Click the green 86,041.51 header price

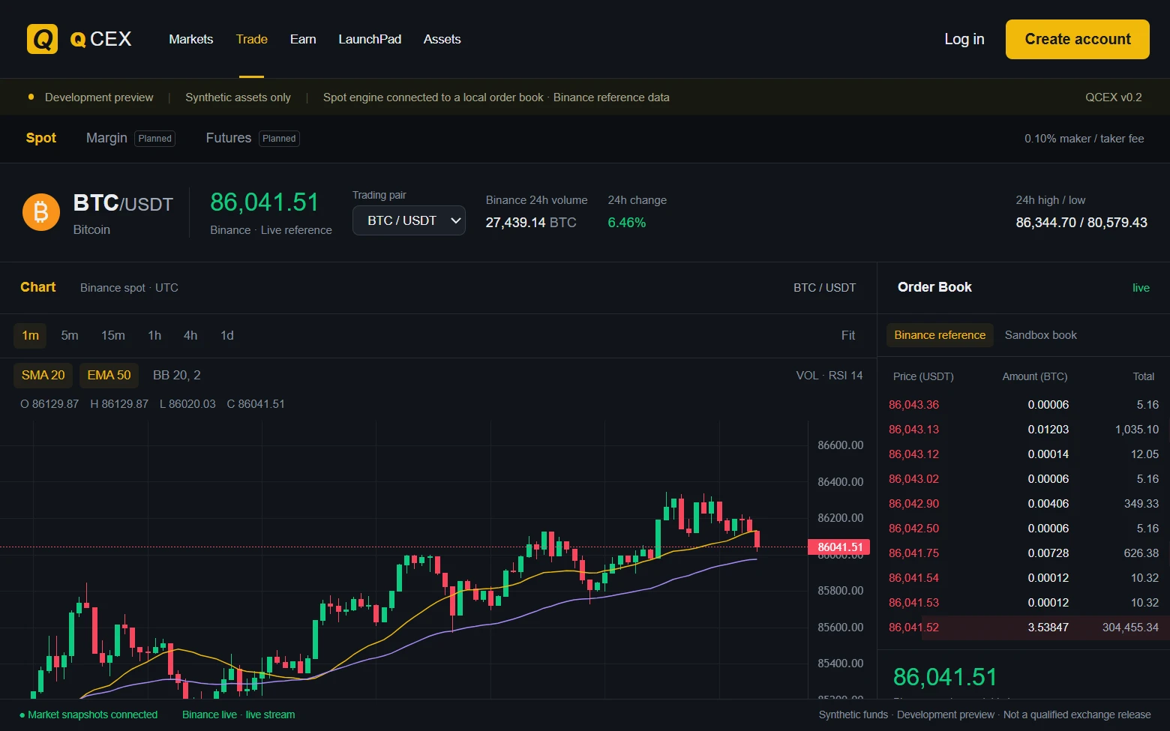[264, 202]
